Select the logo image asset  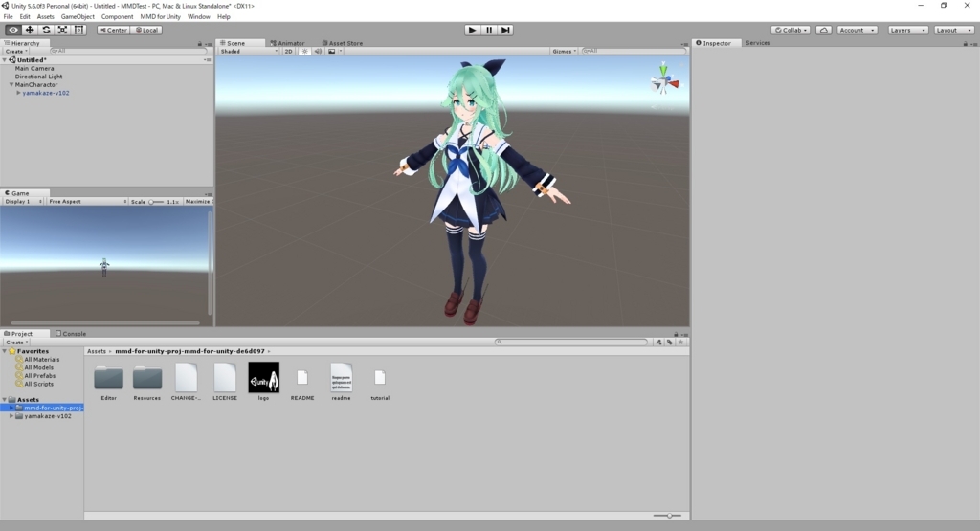point(264,382)
